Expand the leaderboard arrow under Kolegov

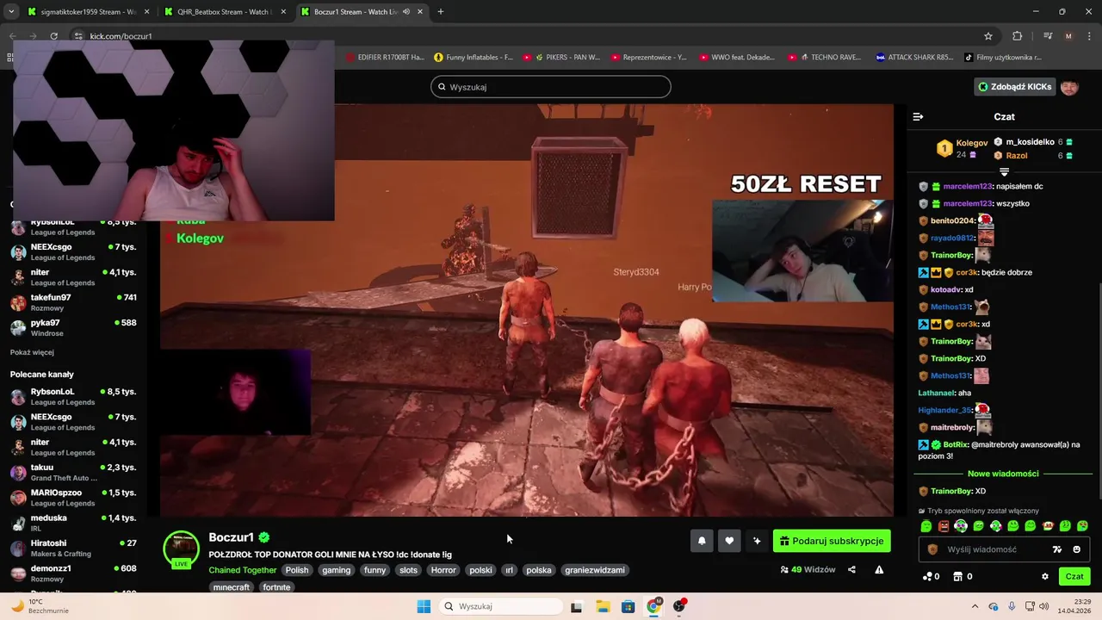1004,172
